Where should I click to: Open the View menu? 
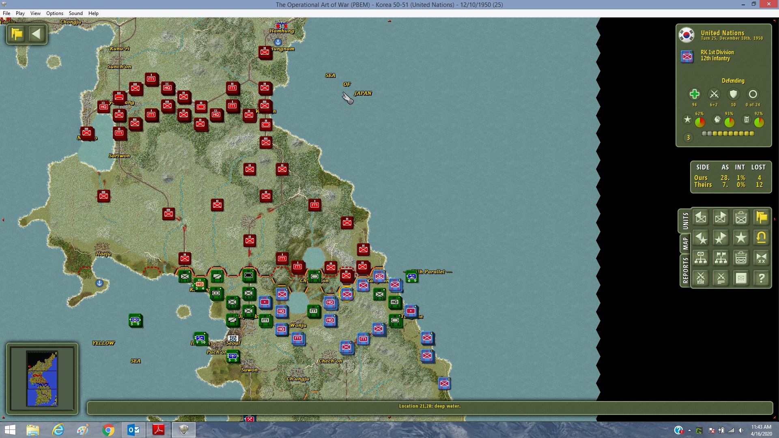coord(35,13)
